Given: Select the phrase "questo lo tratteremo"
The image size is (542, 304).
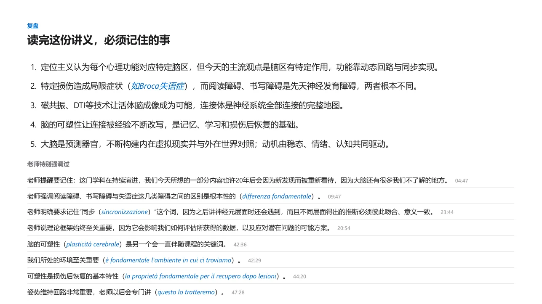Looking at the screenshot, I should 186,292.
